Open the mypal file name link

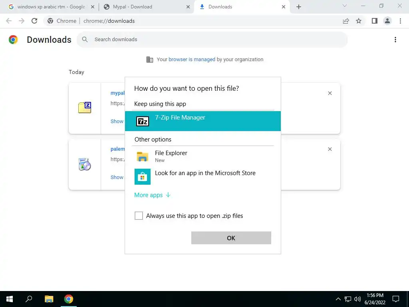tap(117, 93)
